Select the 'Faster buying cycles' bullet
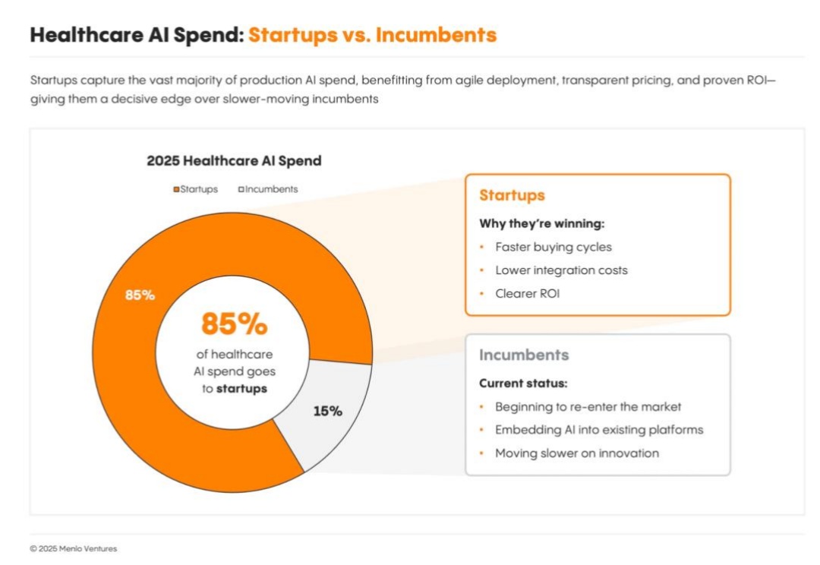 tap(553, 247)
